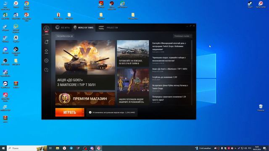Open the support question-mark icon in sidebar

pyautogui.click(x=46, y=70)
